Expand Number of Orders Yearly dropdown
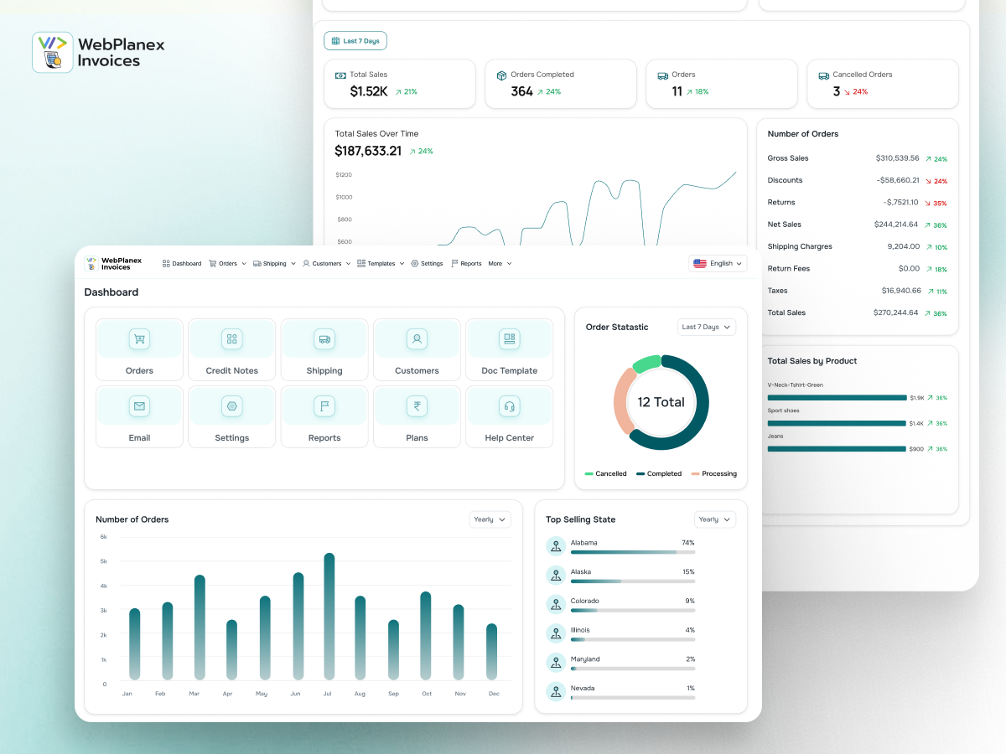1006x754 pixels. pyautogui.click(x=490, y=519)
